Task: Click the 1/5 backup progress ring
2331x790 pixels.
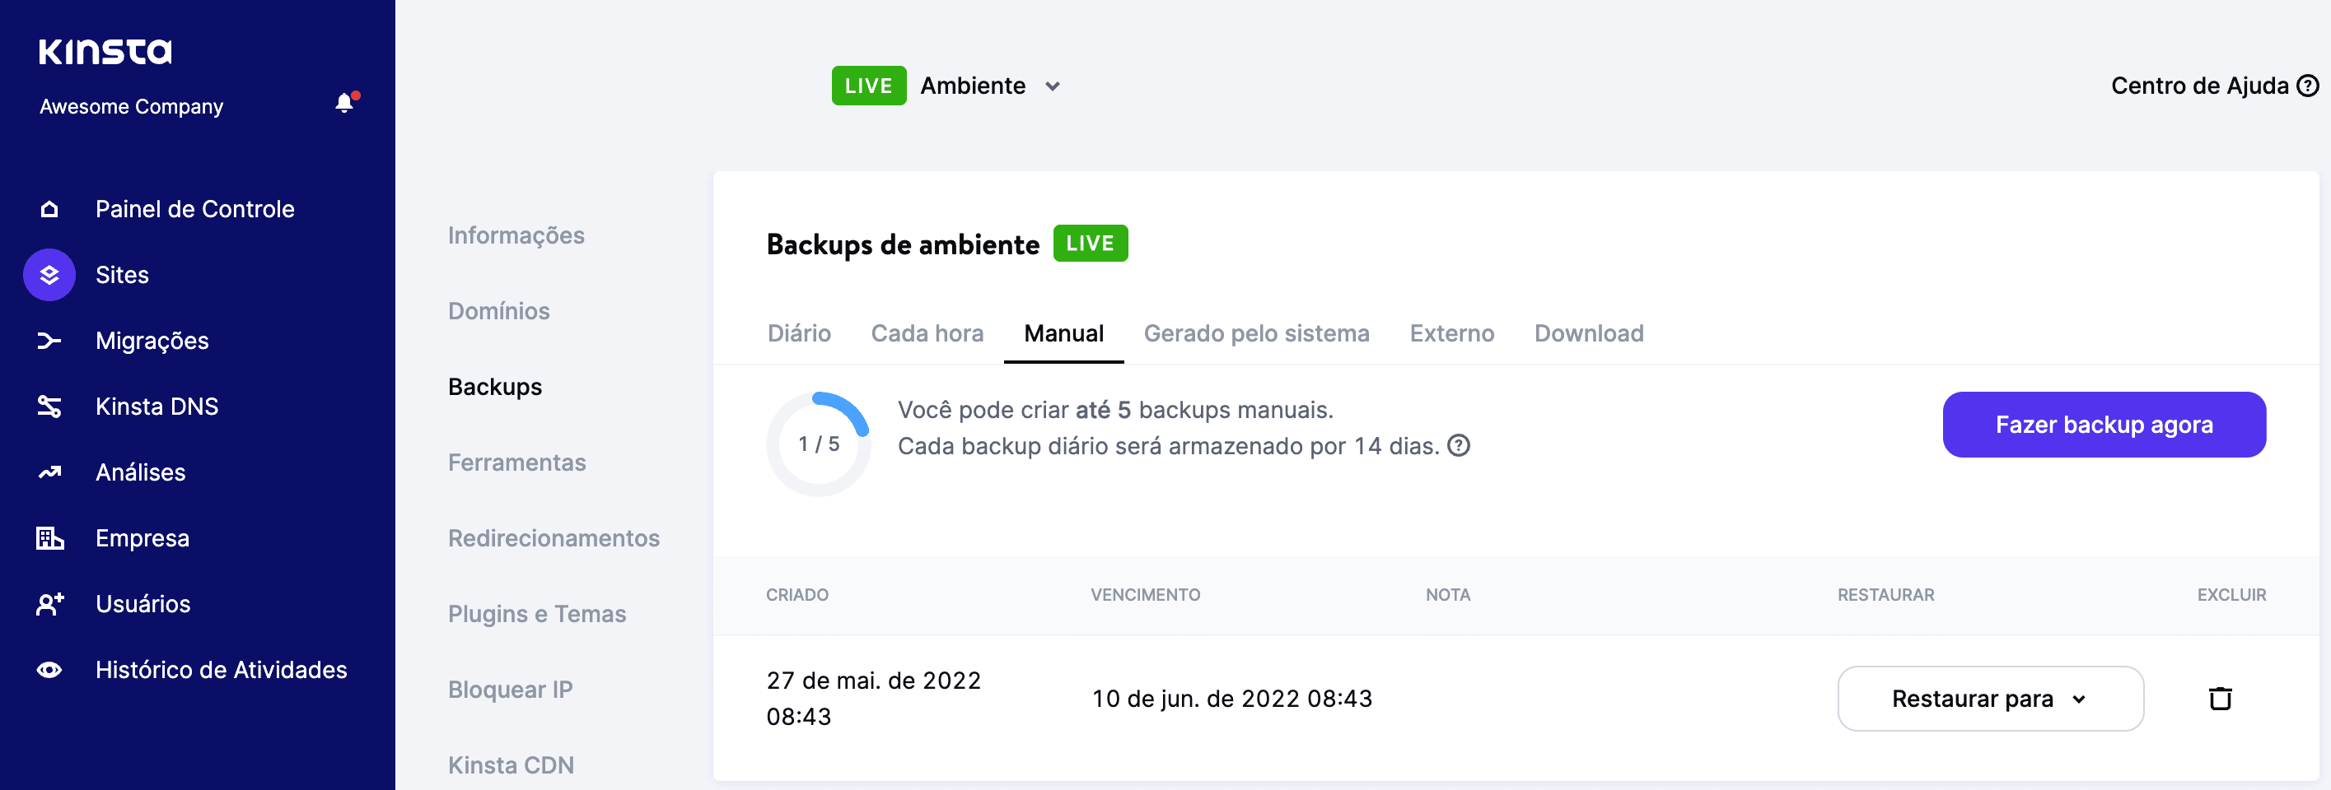Action: coord(818,444)
